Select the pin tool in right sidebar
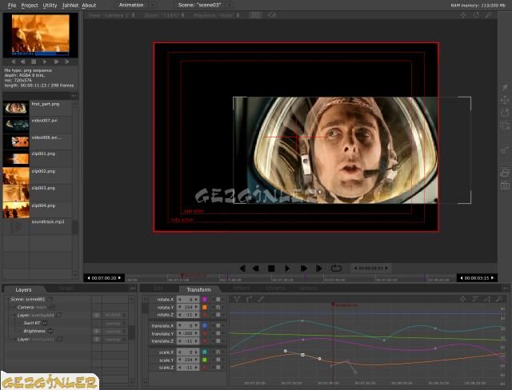 pos(505,87)
